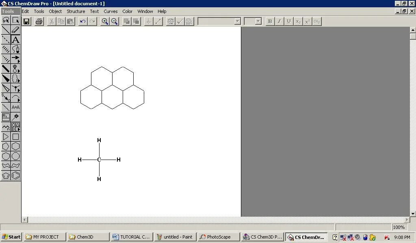
Task: Click the top H atom of methane
Action: (x=99, y=140)
